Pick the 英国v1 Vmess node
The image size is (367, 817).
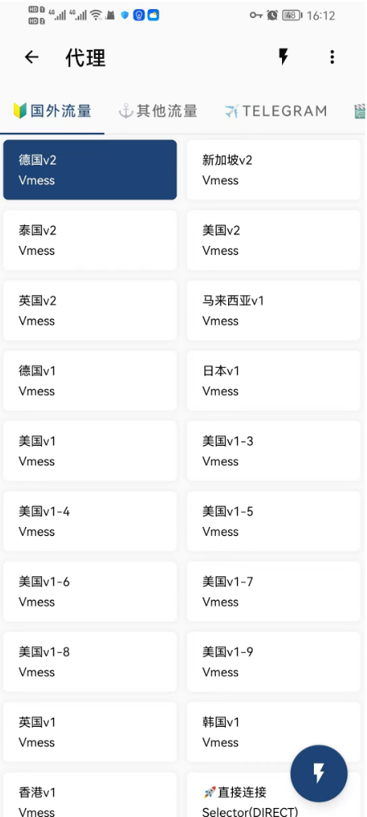[x=90, y=732]
